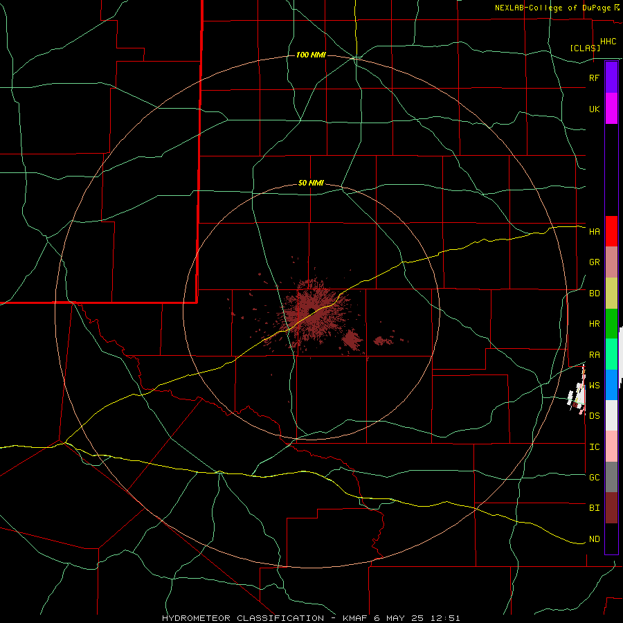
Task: Click the white echo cluster at the map's east edge
Action: pos(577,391)
